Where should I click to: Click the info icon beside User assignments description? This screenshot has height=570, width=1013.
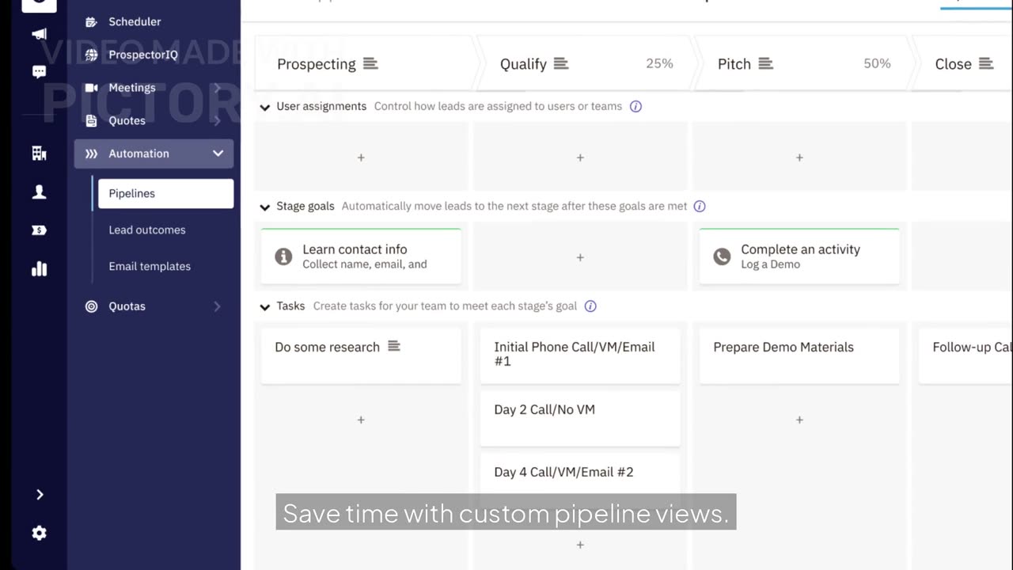coord(635,106)
